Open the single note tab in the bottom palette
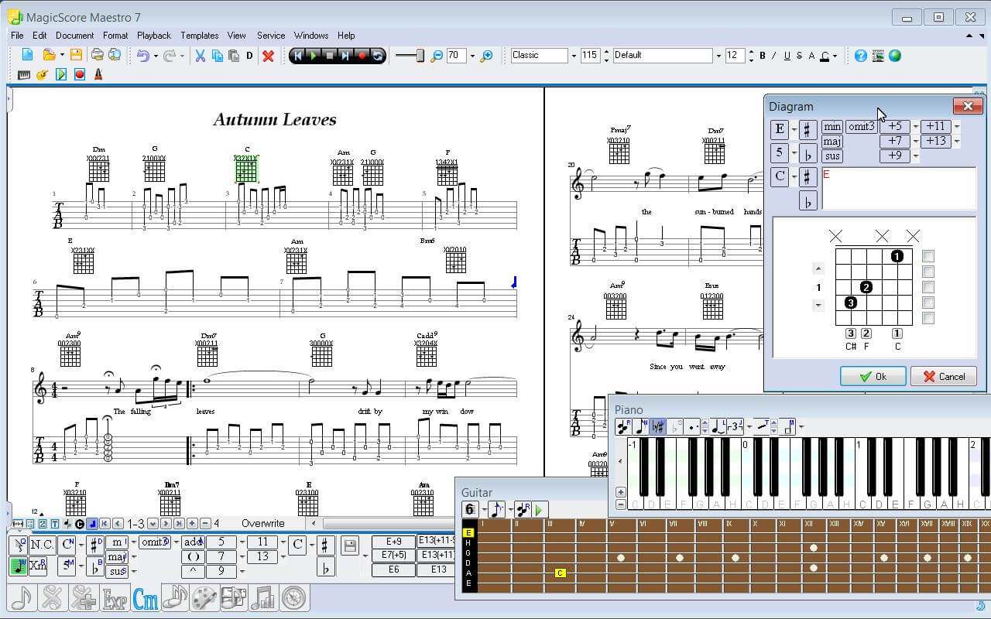This screenshot has height=619, width=991. click(x=22, y=598)
